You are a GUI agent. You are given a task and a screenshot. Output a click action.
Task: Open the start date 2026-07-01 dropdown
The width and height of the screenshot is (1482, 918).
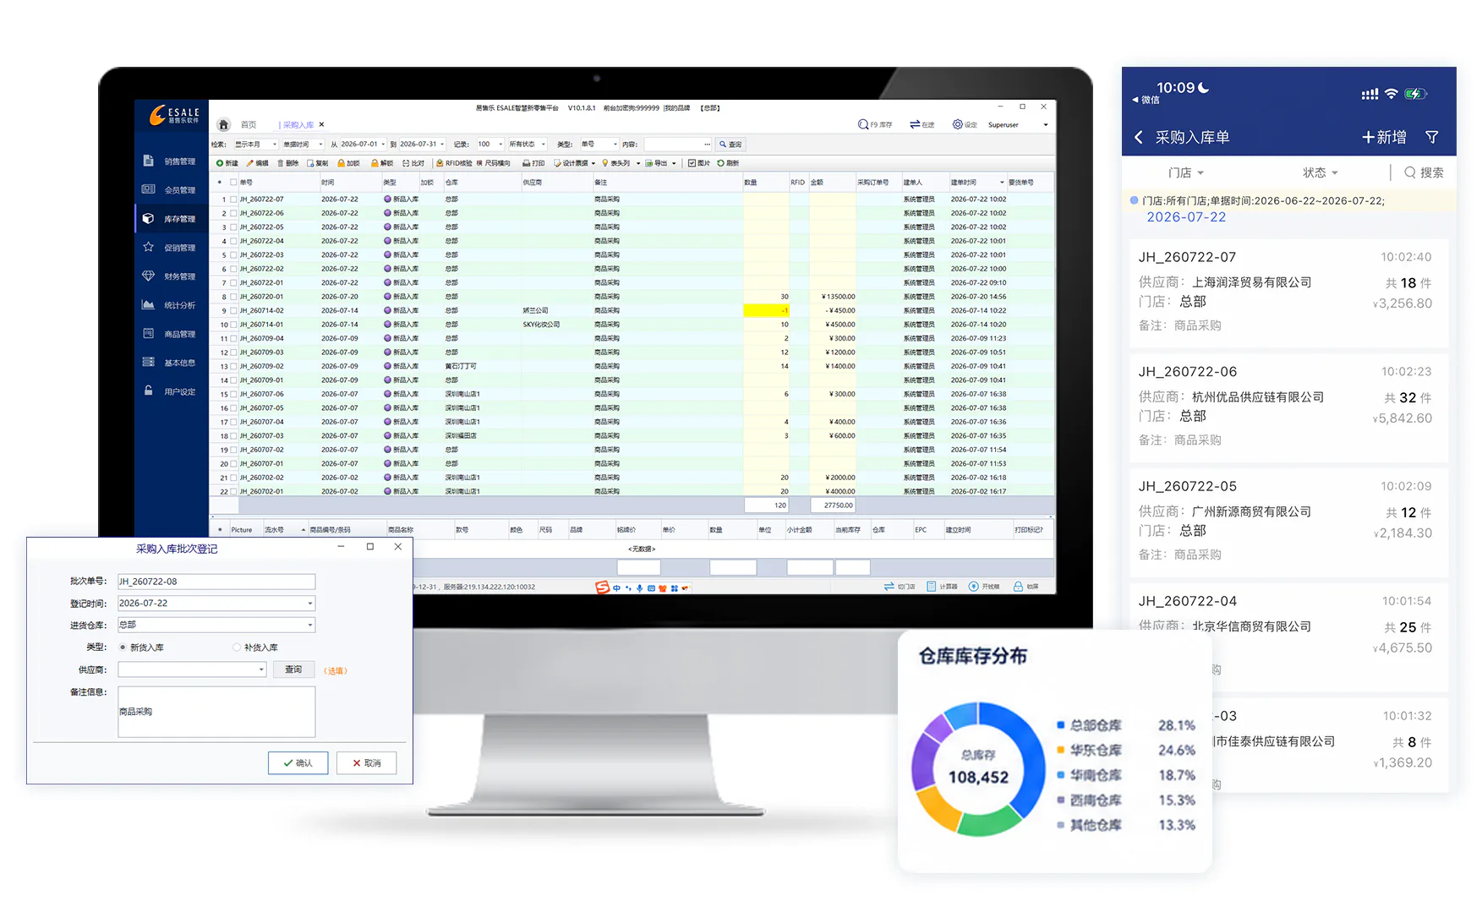click(x=364, y=145)
